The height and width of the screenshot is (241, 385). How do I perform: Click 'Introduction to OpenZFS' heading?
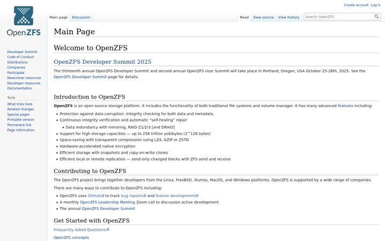[89, 97]
